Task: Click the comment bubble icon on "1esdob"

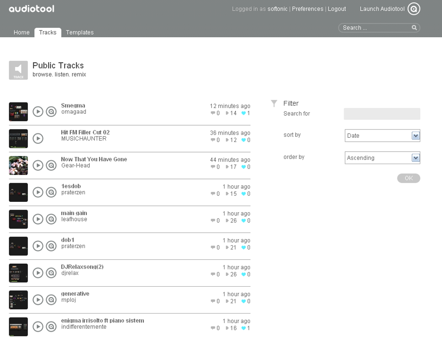Action: 213,194
